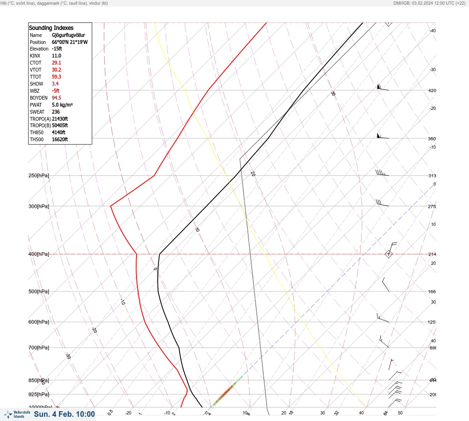Click the wind barb at 500 hPa level

click(x=386, y=284)
